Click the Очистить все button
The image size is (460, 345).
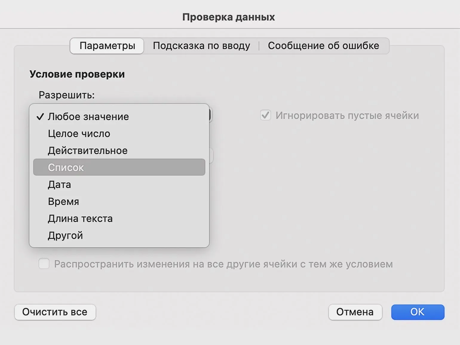point(55,312)
